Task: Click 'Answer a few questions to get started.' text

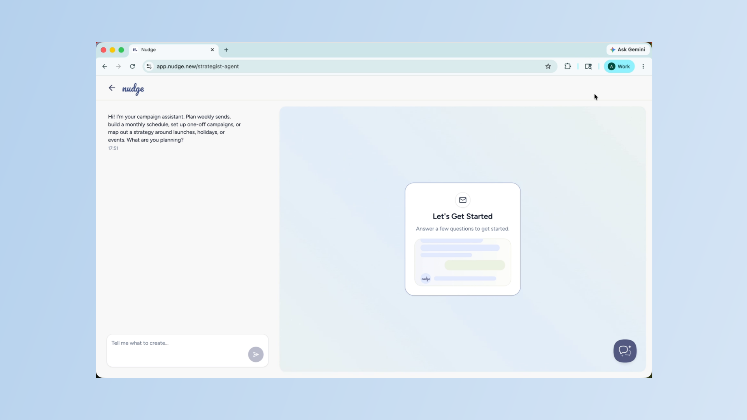Action: (463, 229)
